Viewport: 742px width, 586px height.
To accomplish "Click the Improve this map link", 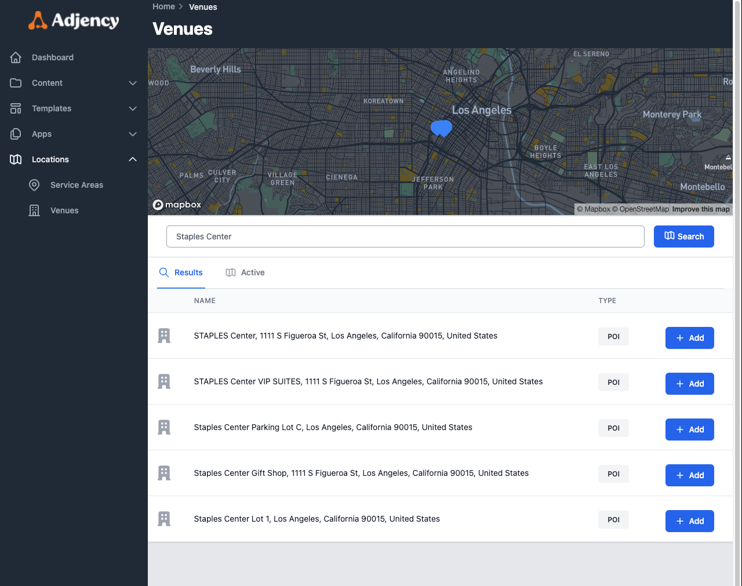I will point(701,209).
